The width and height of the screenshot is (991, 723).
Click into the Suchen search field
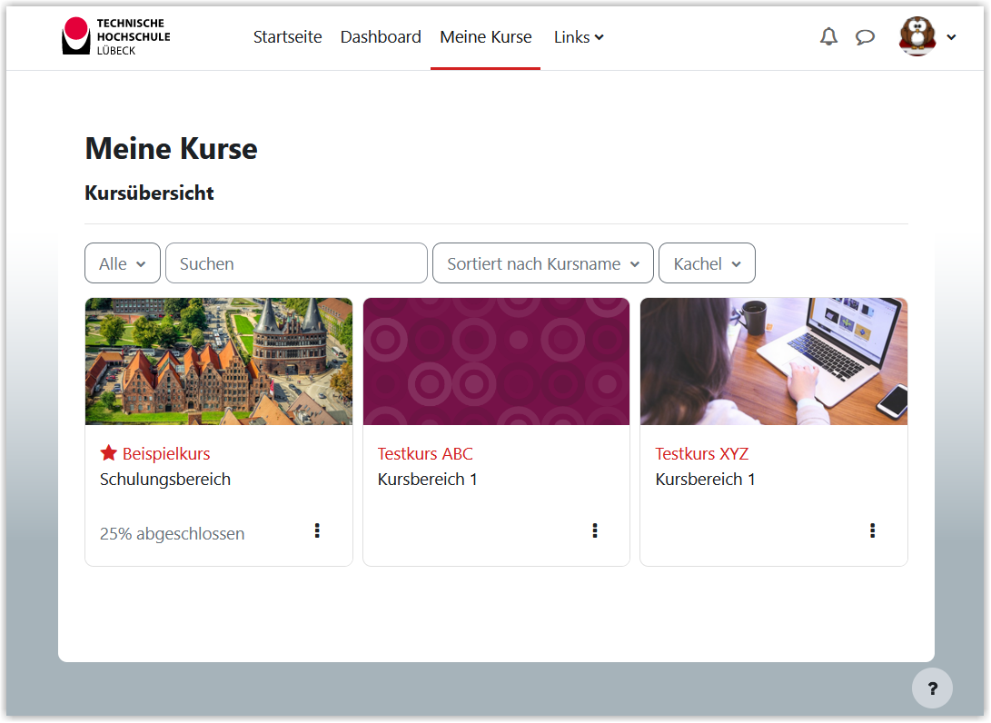(296, 263)
